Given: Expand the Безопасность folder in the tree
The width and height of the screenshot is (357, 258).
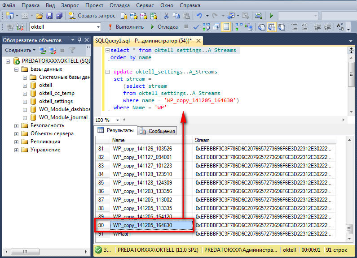Looking at the screenshot, I should click(x=17, y=125).
